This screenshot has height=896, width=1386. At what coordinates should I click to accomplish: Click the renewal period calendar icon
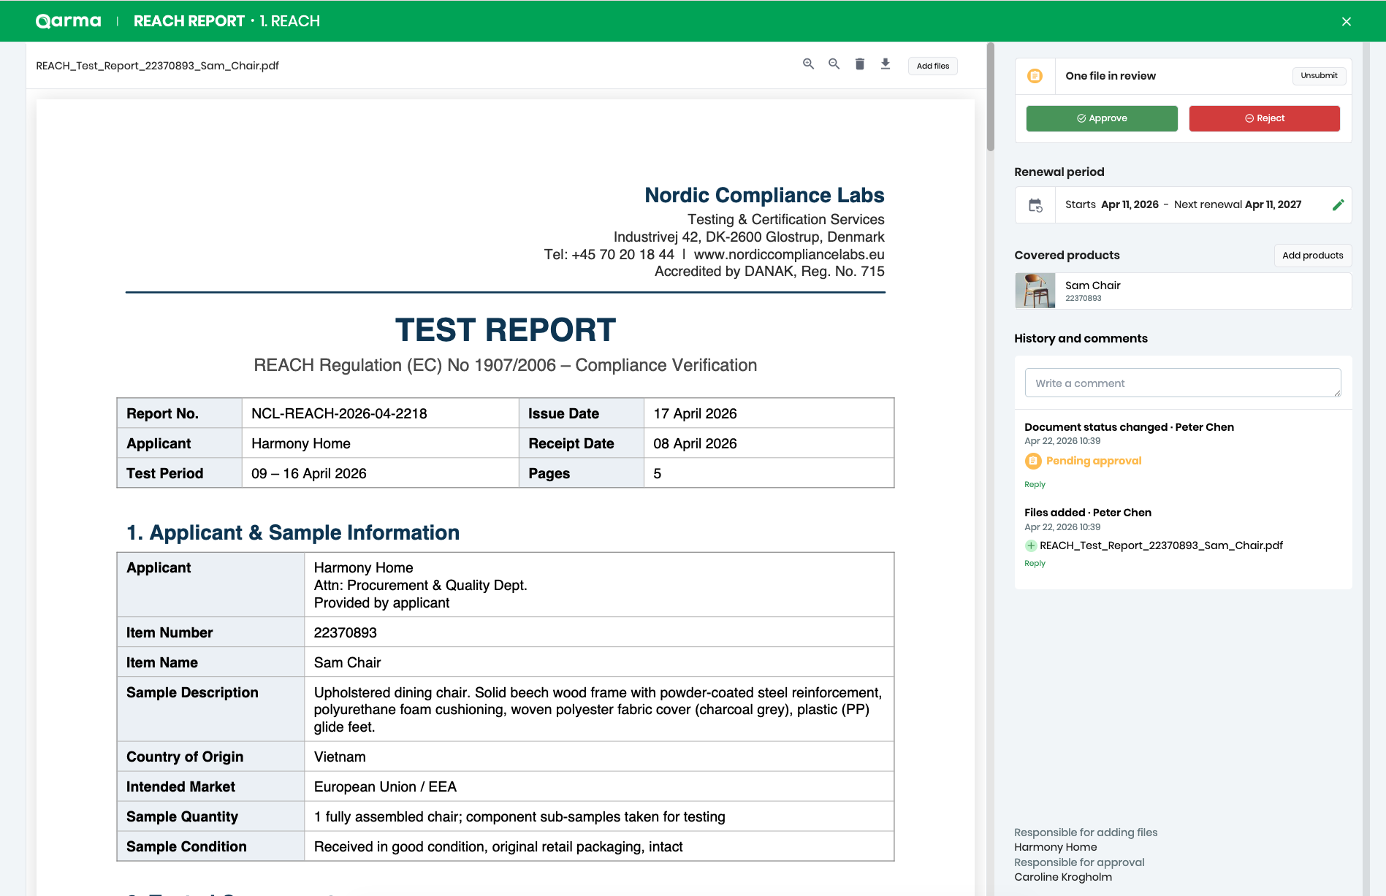1035,205
